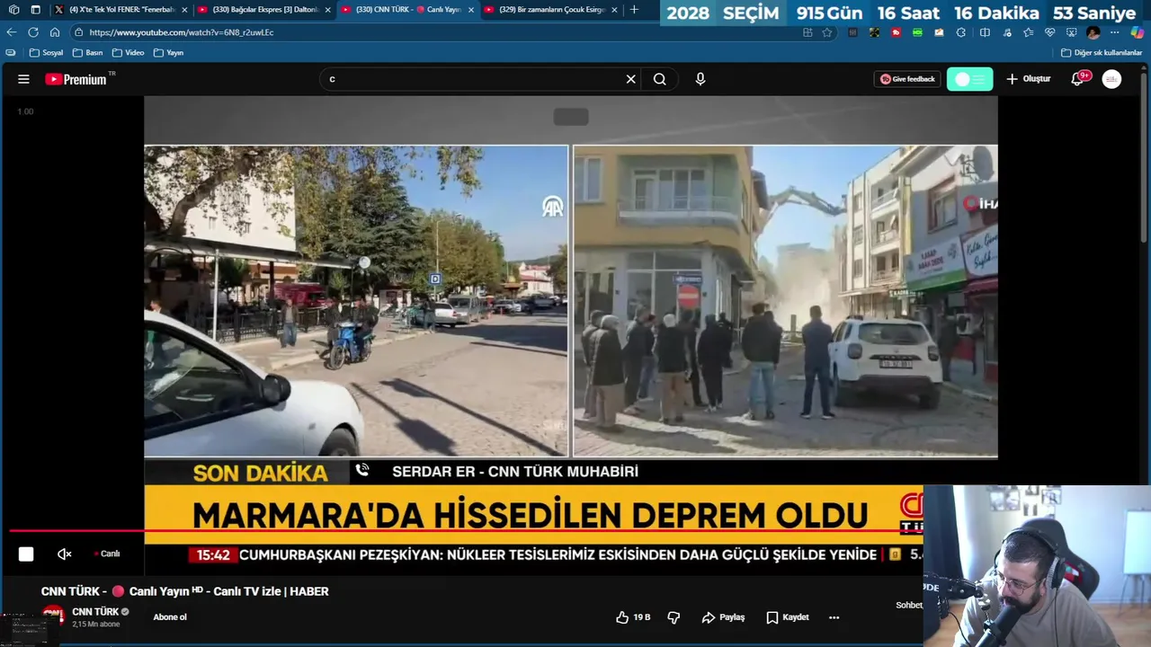Subscribe with the Abone ol button

(170, 617)
